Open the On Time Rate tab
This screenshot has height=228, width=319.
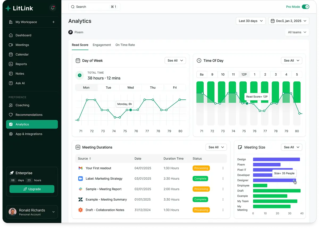point(125,45)
